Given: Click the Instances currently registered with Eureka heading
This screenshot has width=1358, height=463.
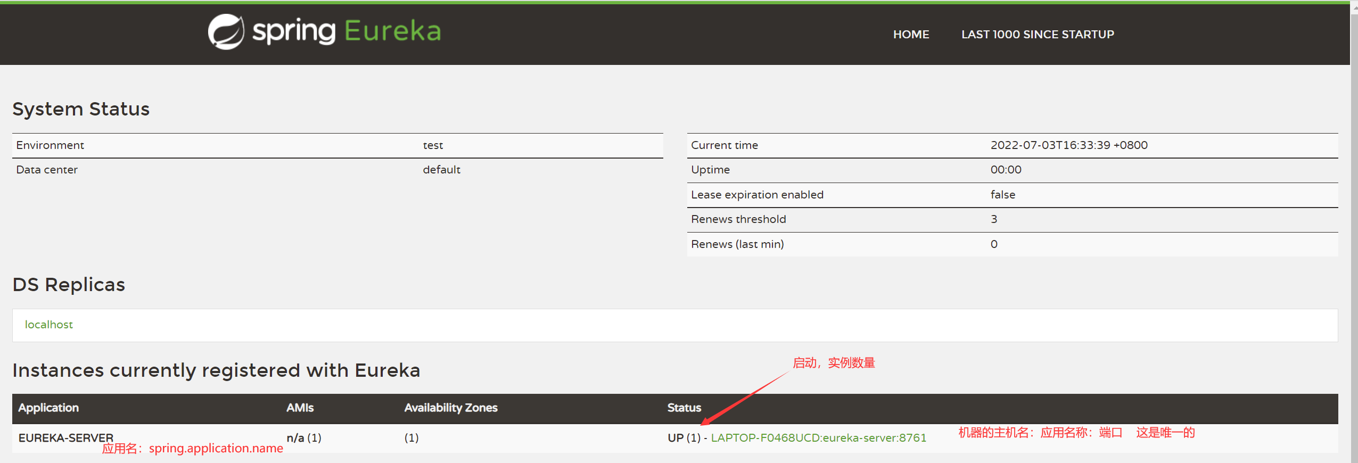Looking at the screenshot, I should pos(216,370).
